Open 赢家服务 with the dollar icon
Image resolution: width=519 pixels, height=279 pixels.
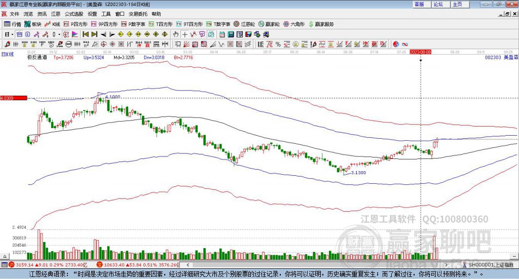(321, 24)
